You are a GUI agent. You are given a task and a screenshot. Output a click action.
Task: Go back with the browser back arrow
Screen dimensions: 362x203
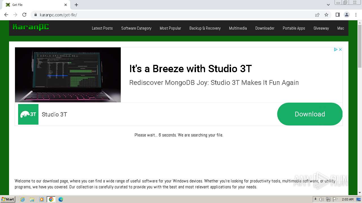pyautogui.click(x=6, y=15)
